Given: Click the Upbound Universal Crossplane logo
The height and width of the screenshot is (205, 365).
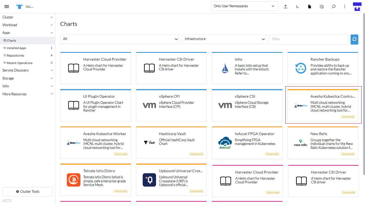Looking at the screenshot, I should 149,180.
